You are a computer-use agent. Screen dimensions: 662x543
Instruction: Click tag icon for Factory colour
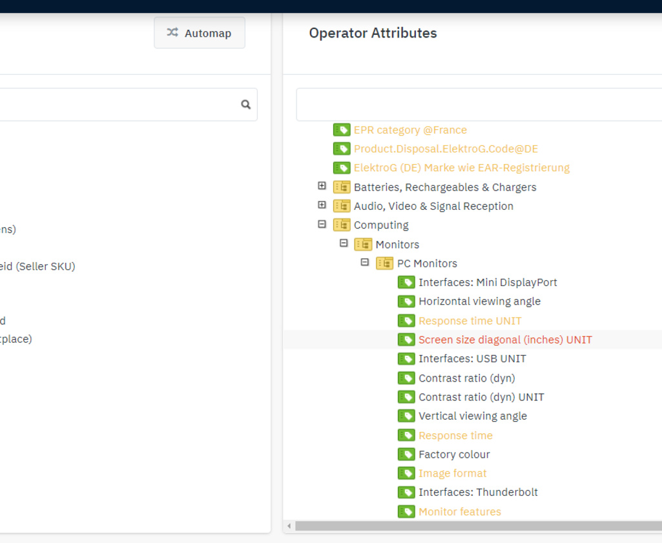[406, 455]
